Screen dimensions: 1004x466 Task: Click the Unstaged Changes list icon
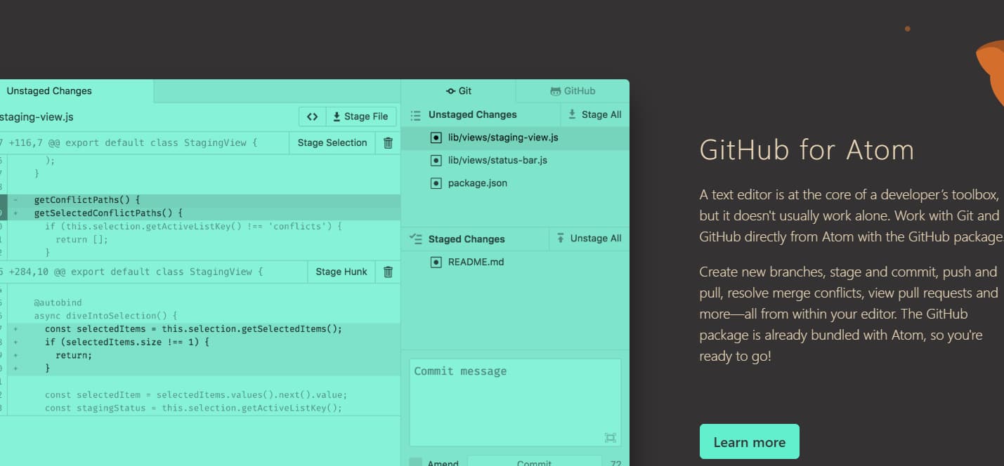click(416, 115)
